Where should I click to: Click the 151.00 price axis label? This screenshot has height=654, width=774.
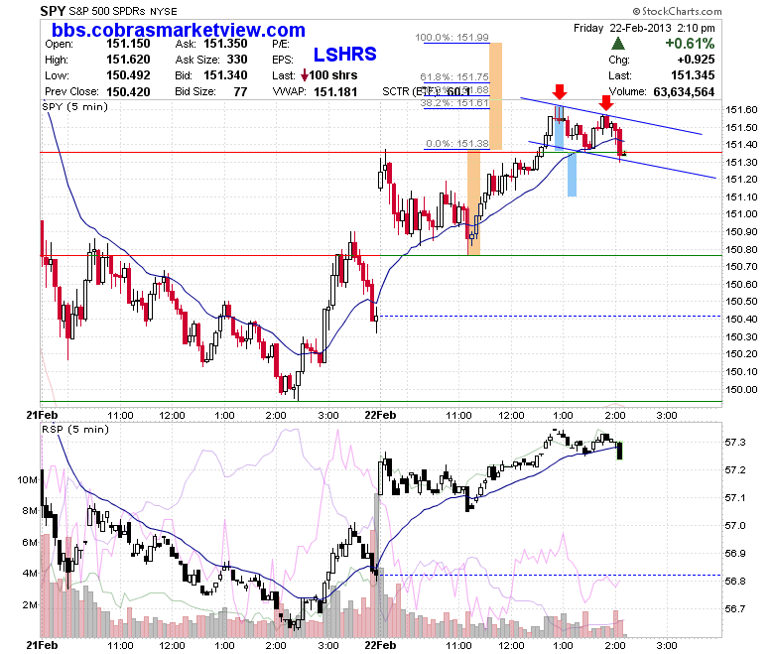(741, 213)
